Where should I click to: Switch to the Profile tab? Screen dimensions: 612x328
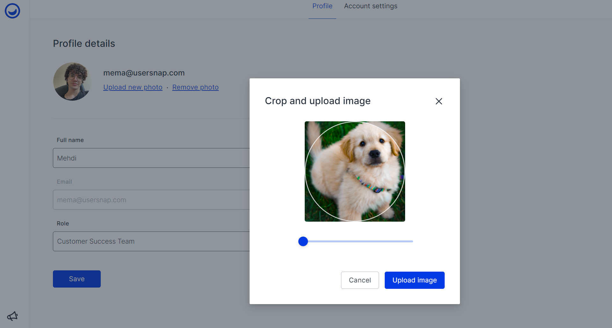coord(322,6)
